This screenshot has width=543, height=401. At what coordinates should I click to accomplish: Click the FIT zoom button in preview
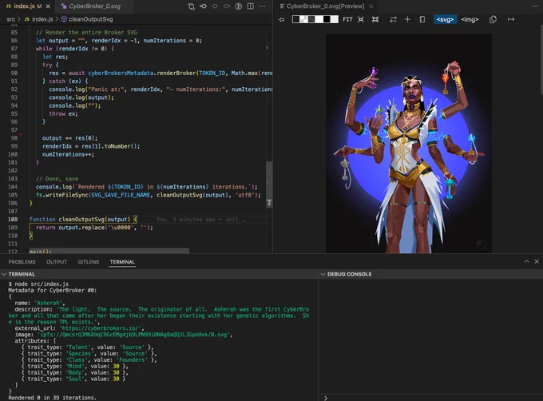coord(347,19)
